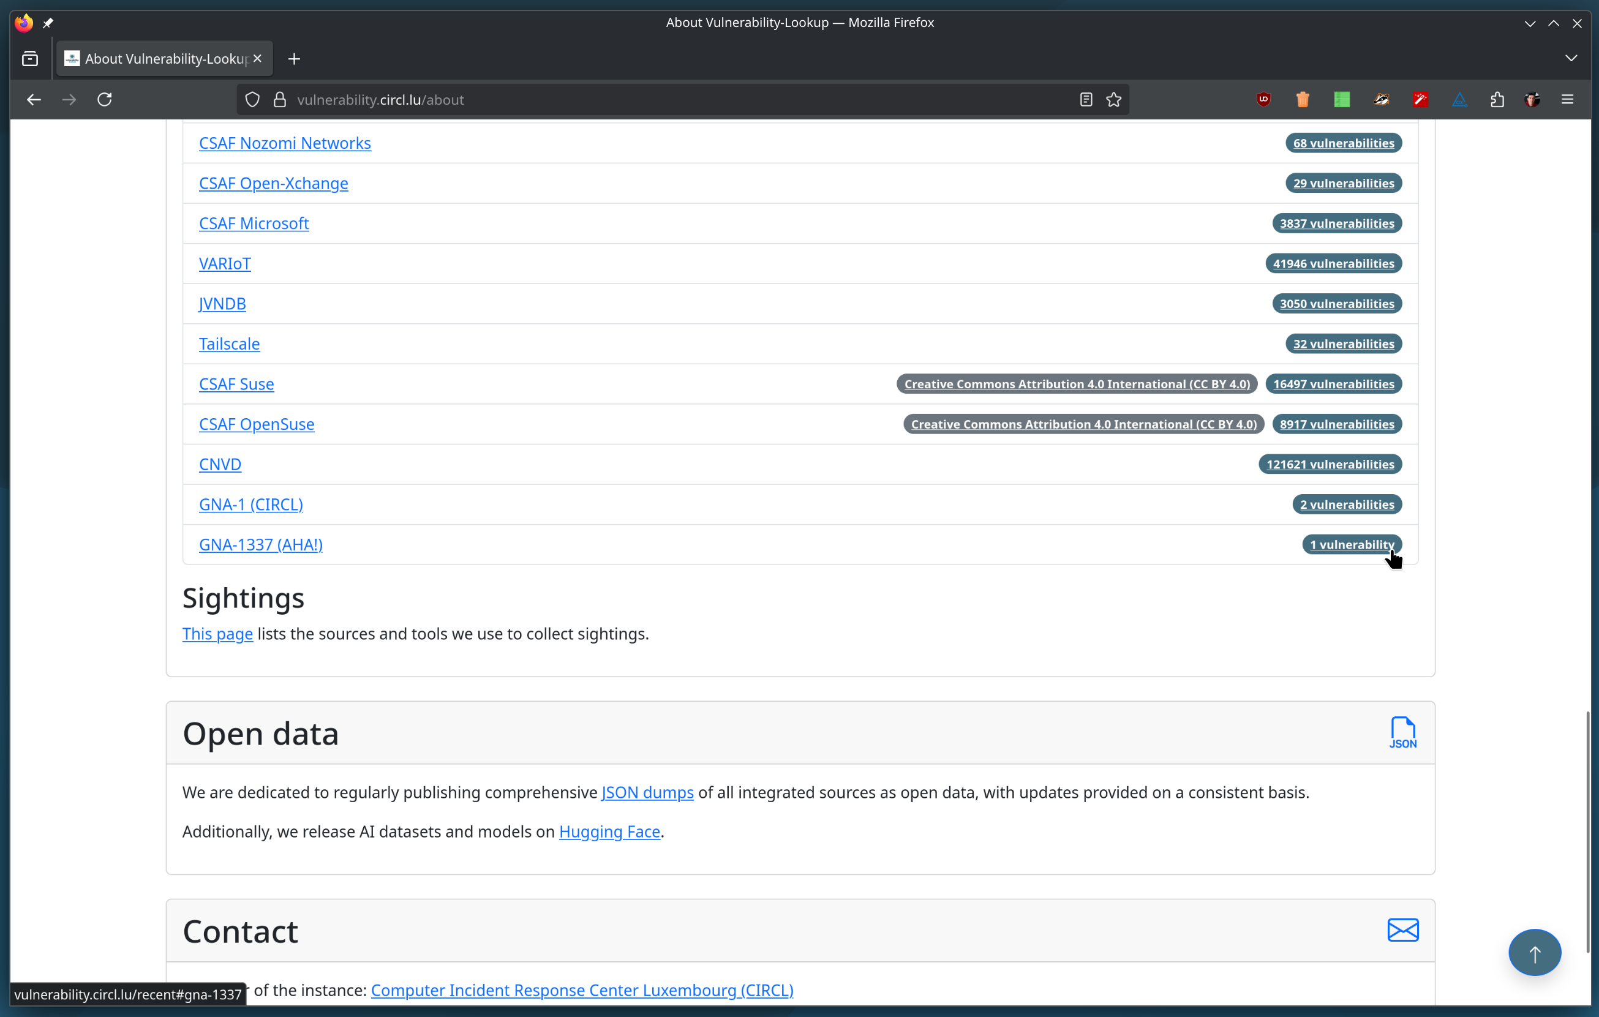Click the envelope icon in Contact header
The image size is (1599, 1017).
pos(1402,930)
